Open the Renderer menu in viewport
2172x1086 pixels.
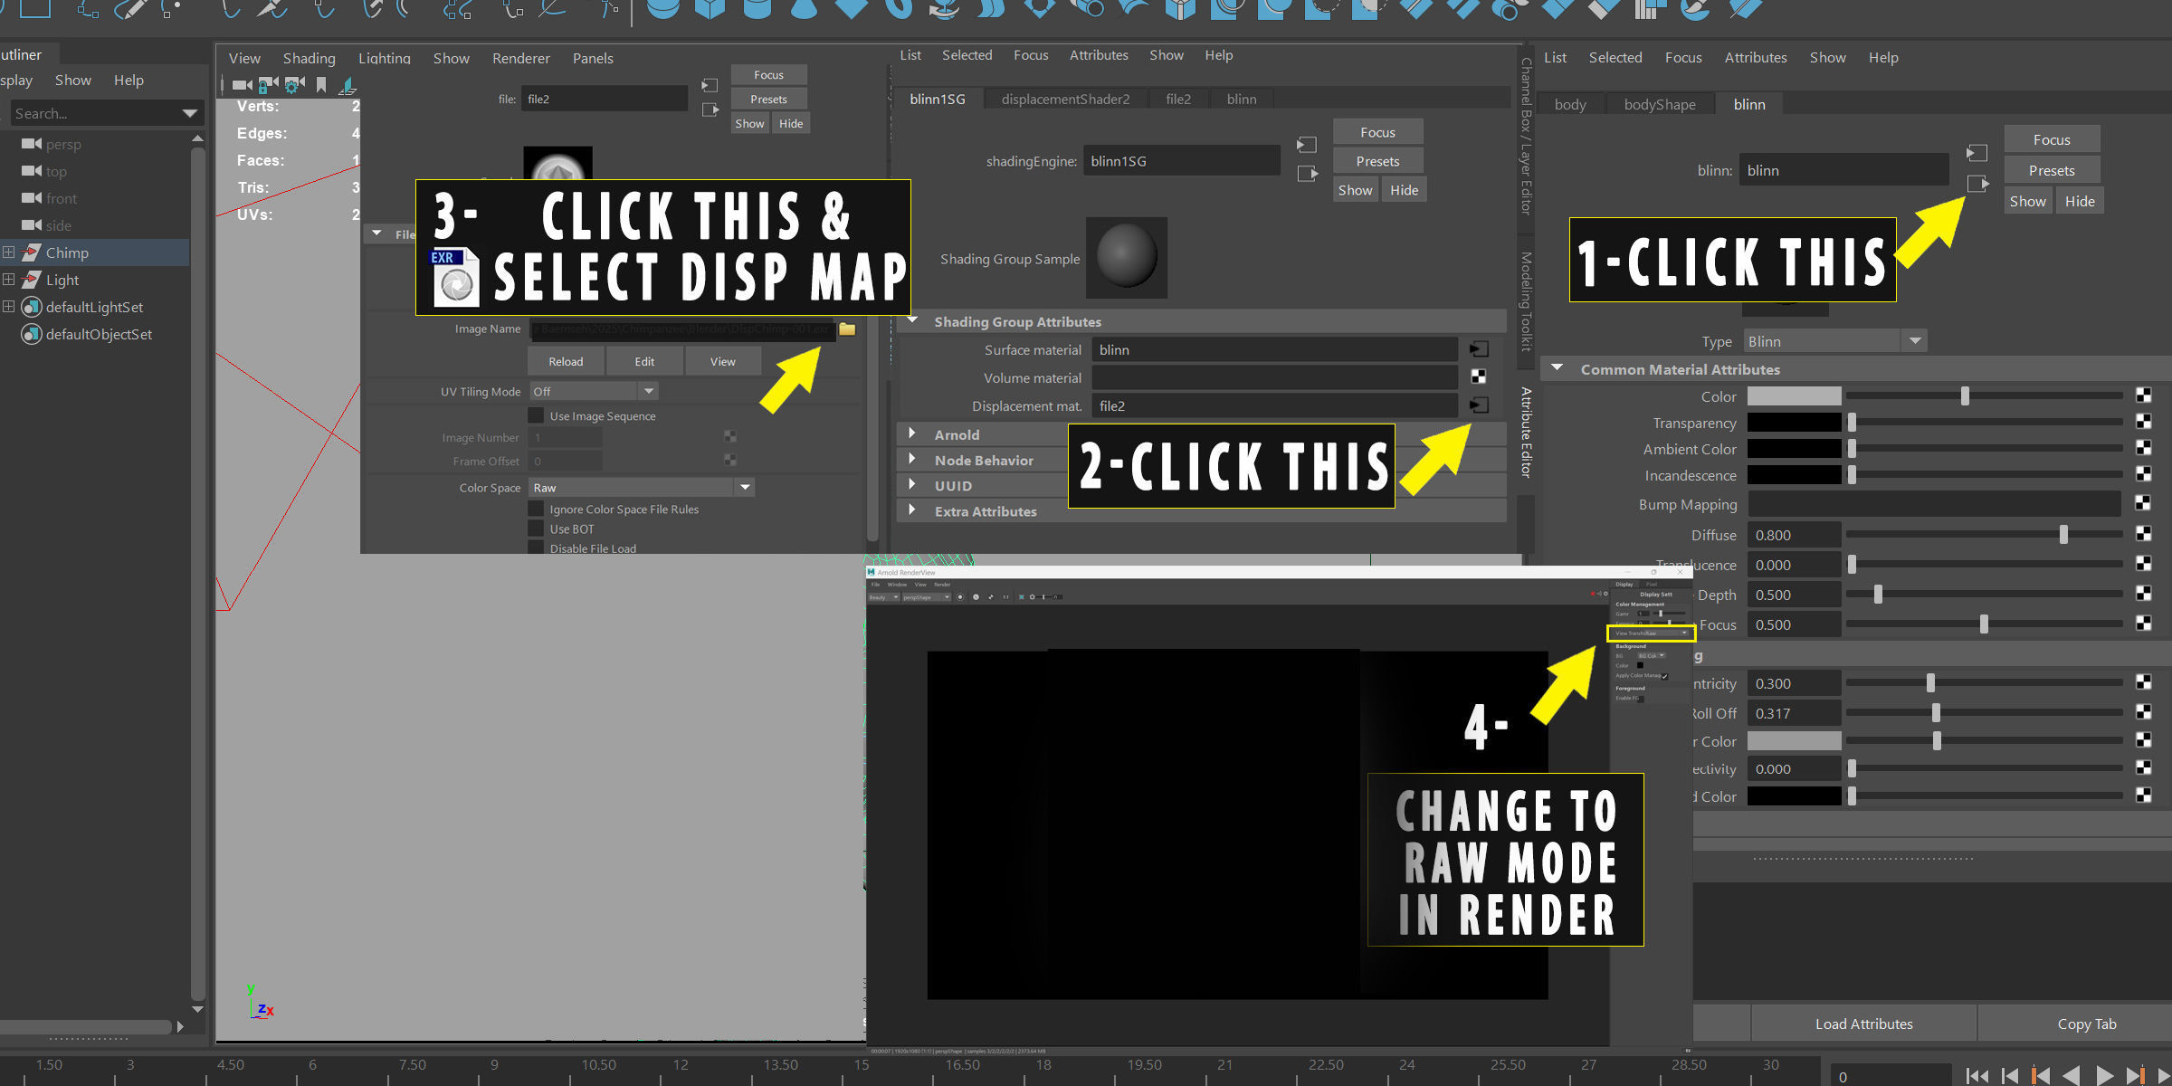(x=520, y=58)
